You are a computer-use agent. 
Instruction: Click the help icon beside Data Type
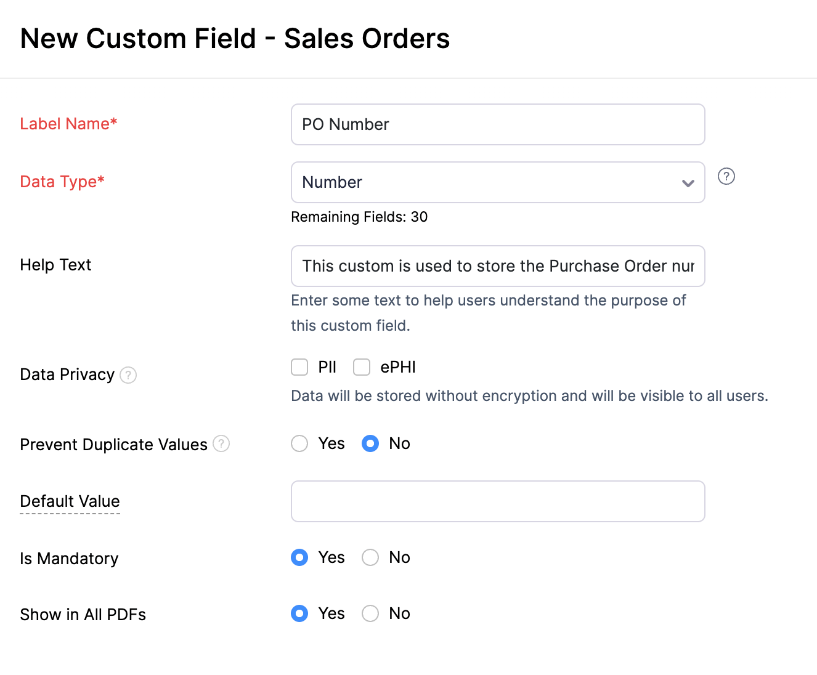tap(726, 177)
